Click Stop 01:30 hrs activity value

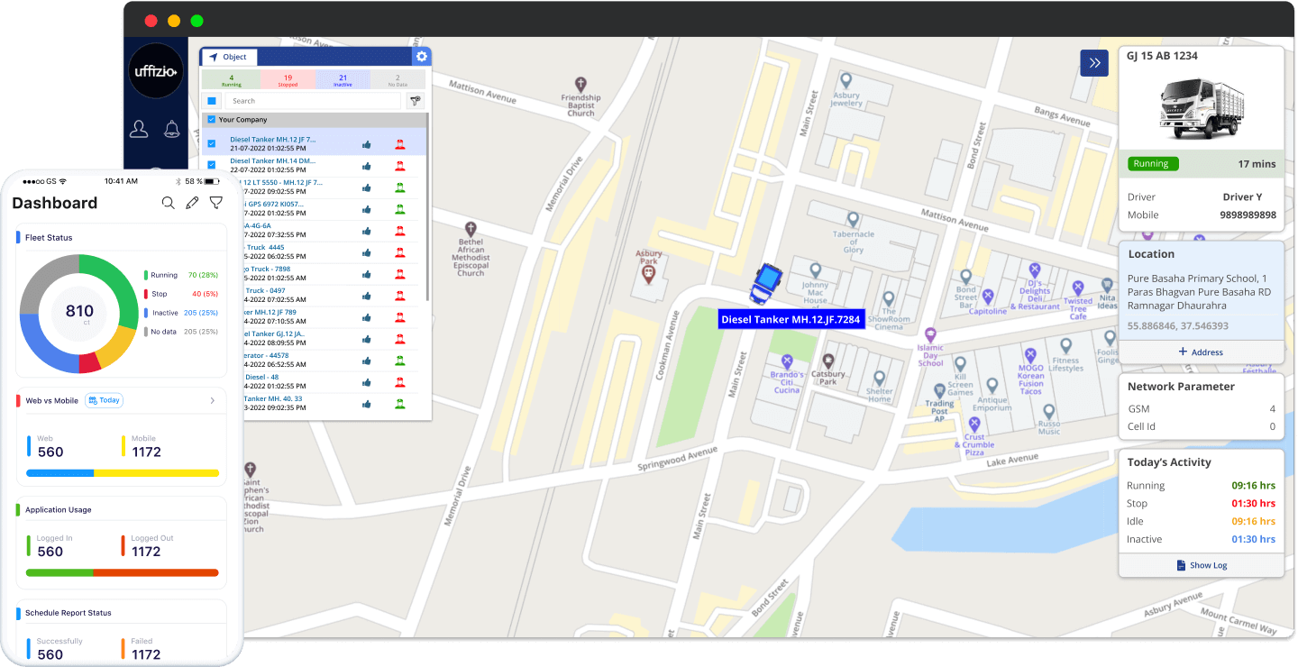click(1253, 503)
